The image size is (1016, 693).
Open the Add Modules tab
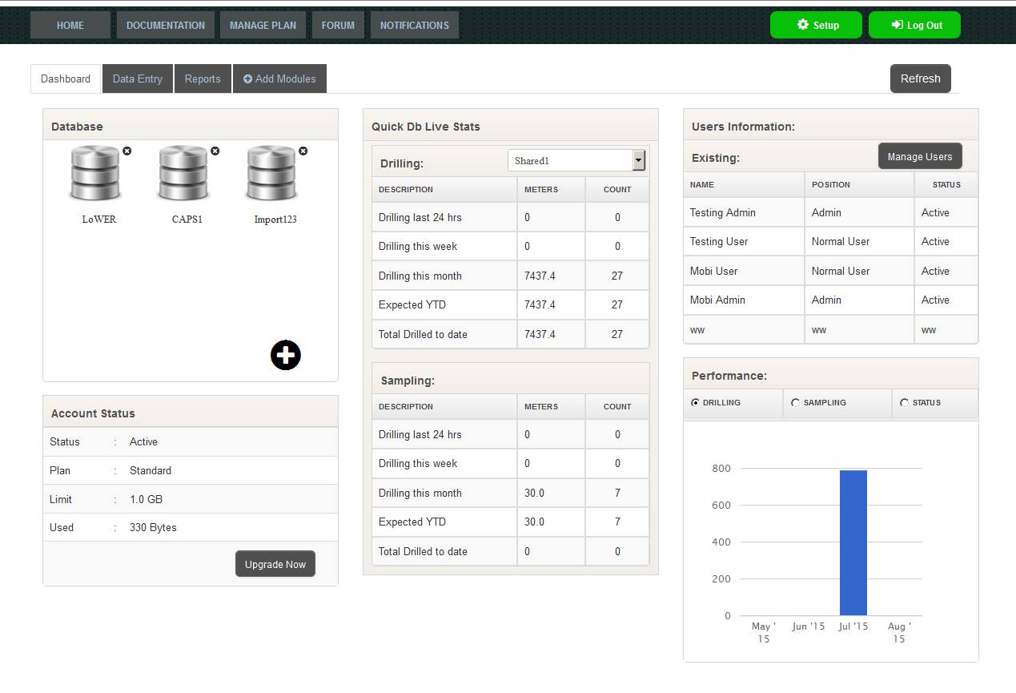[x=279, y=79]
